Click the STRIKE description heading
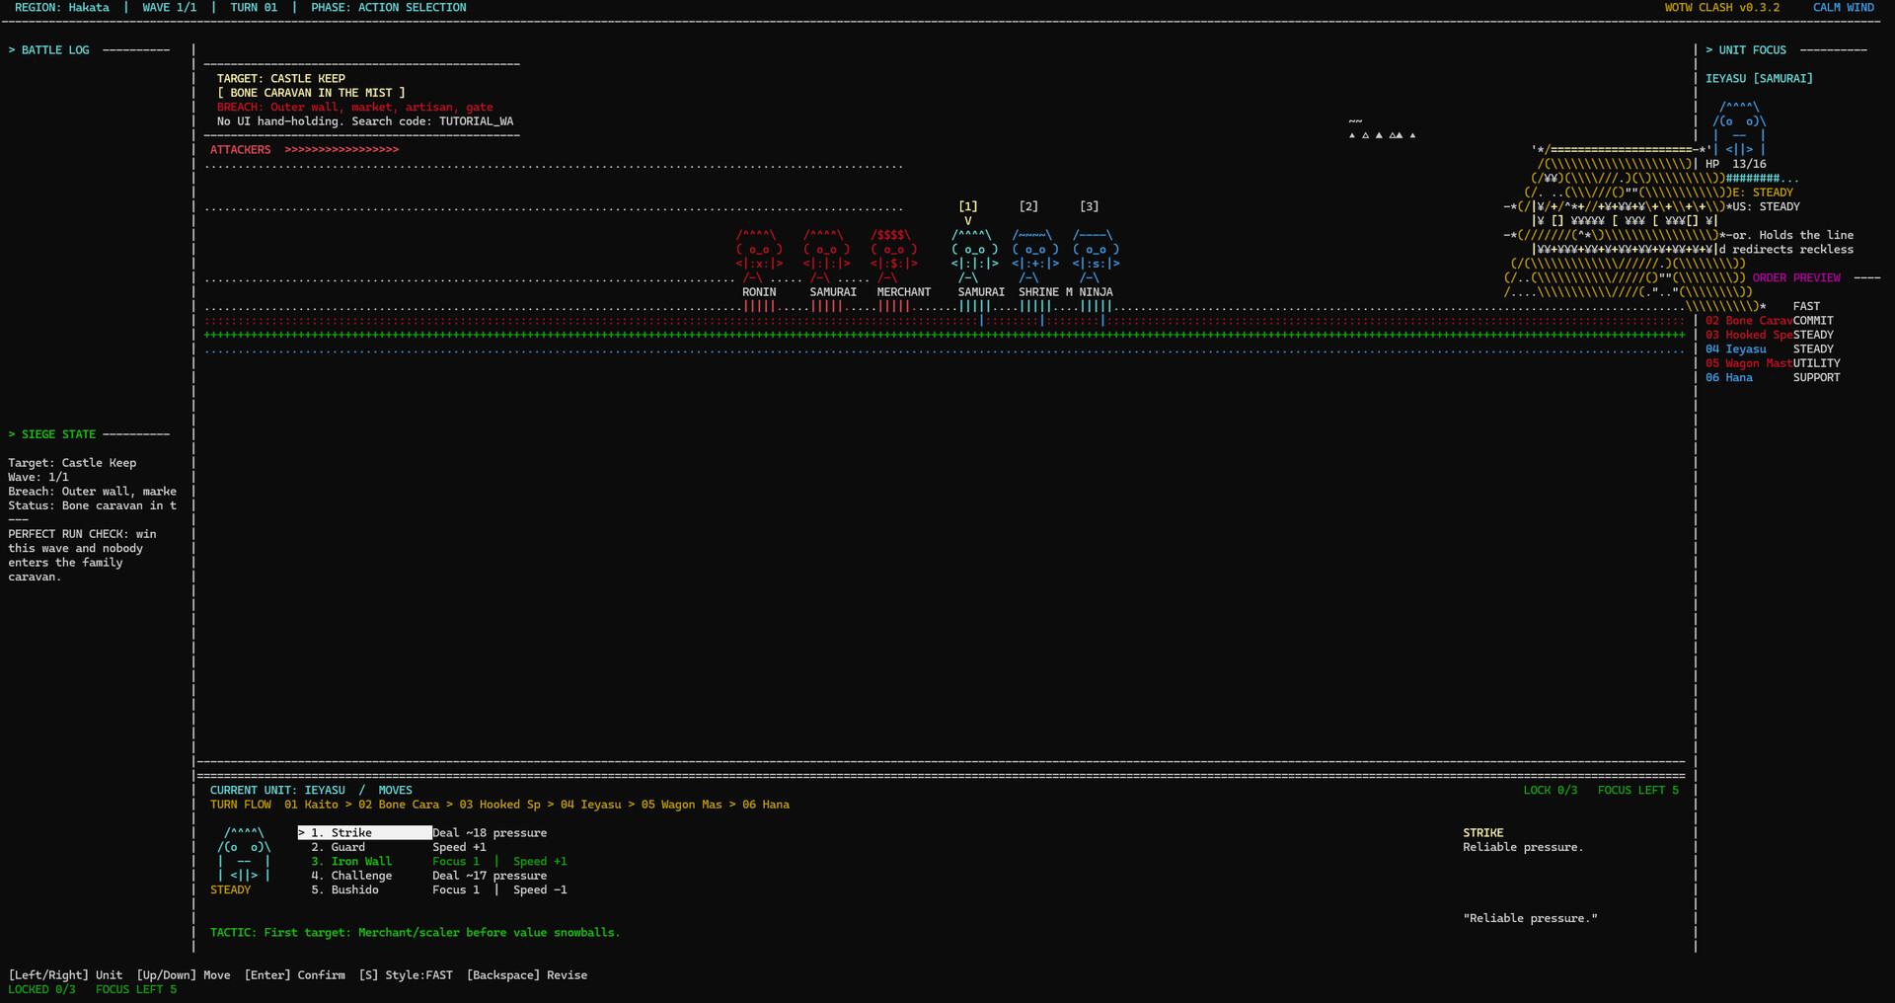Image resolution: width=1895 pixels, height=1003 pixels. click(1483, 833)
